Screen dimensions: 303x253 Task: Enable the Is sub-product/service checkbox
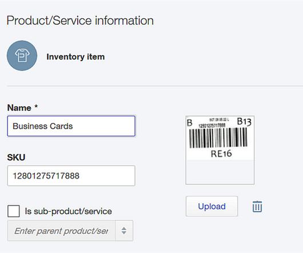[x=13, y=211]
